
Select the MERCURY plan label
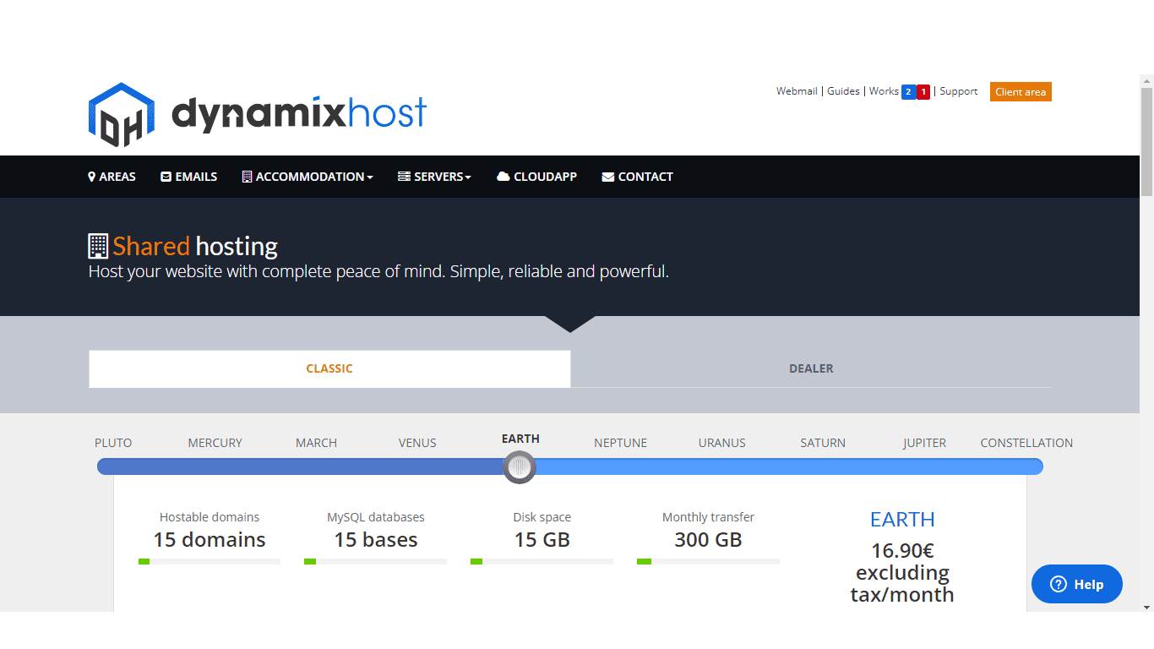coord(215,443)
